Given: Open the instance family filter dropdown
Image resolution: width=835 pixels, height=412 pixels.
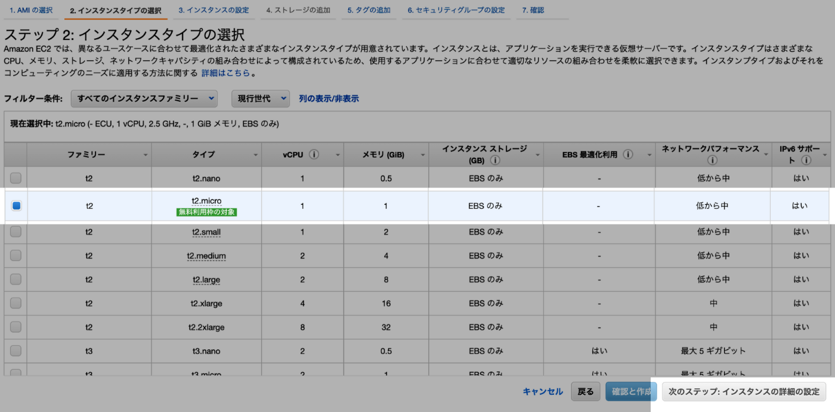Looking at the screenshot, I should [x=144, y=98].
